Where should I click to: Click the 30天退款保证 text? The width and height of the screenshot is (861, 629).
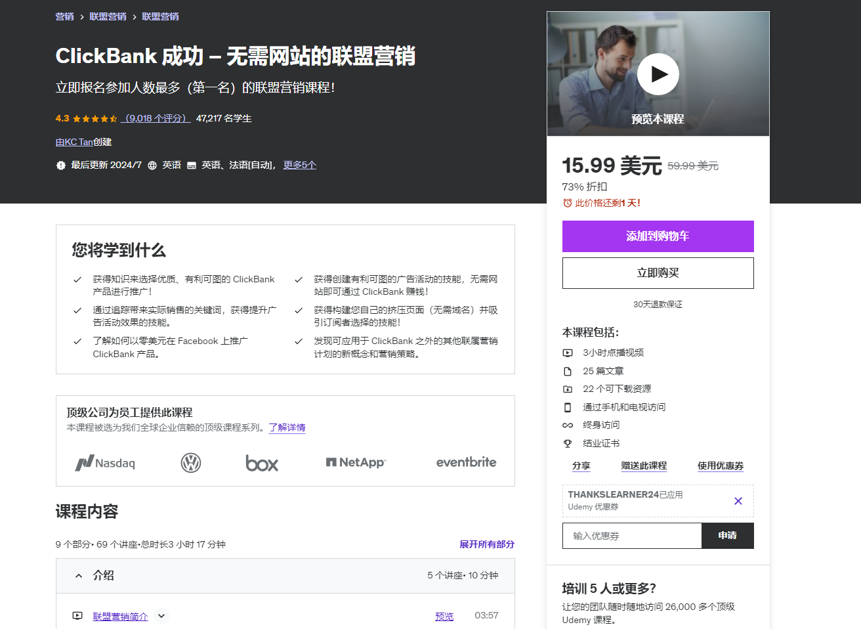658,305
